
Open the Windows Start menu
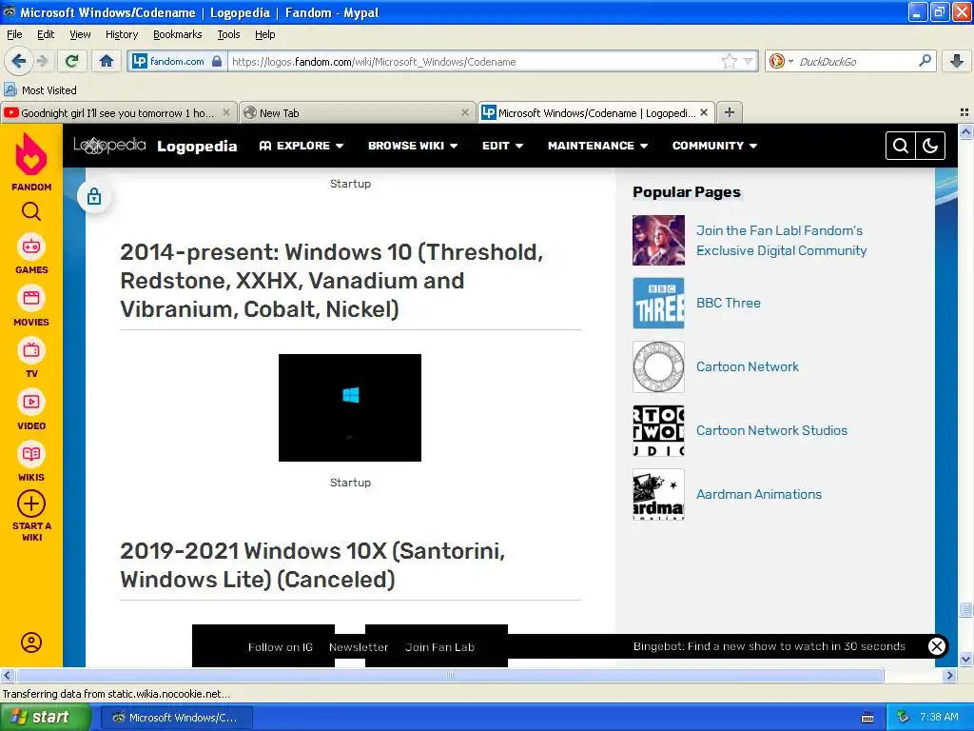45,718
